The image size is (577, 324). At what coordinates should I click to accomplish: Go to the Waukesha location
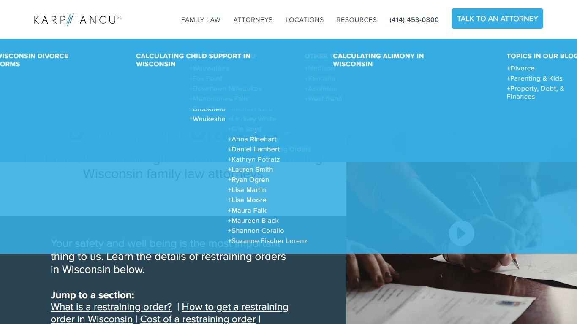click(207, 119)
